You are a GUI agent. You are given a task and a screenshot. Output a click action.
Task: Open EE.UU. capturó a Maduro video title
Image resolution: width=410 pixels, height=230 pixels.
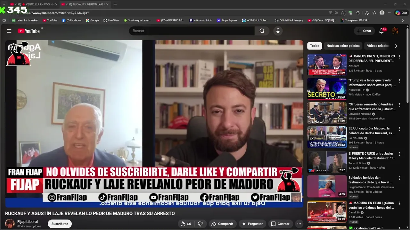pos(372,131)
